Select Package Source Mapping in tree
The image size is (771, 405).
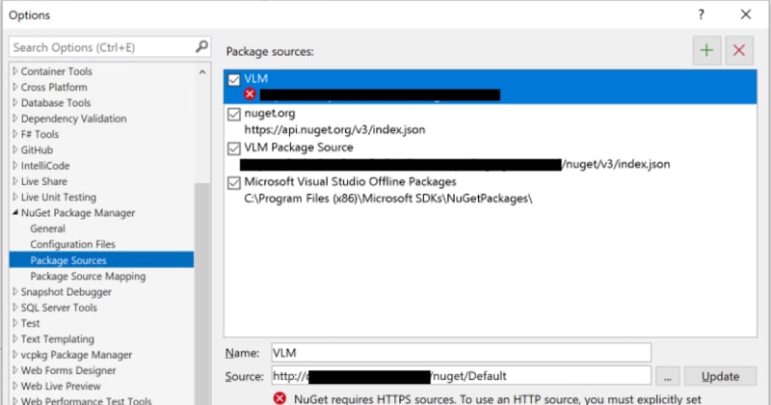click(x=88, y=276)
